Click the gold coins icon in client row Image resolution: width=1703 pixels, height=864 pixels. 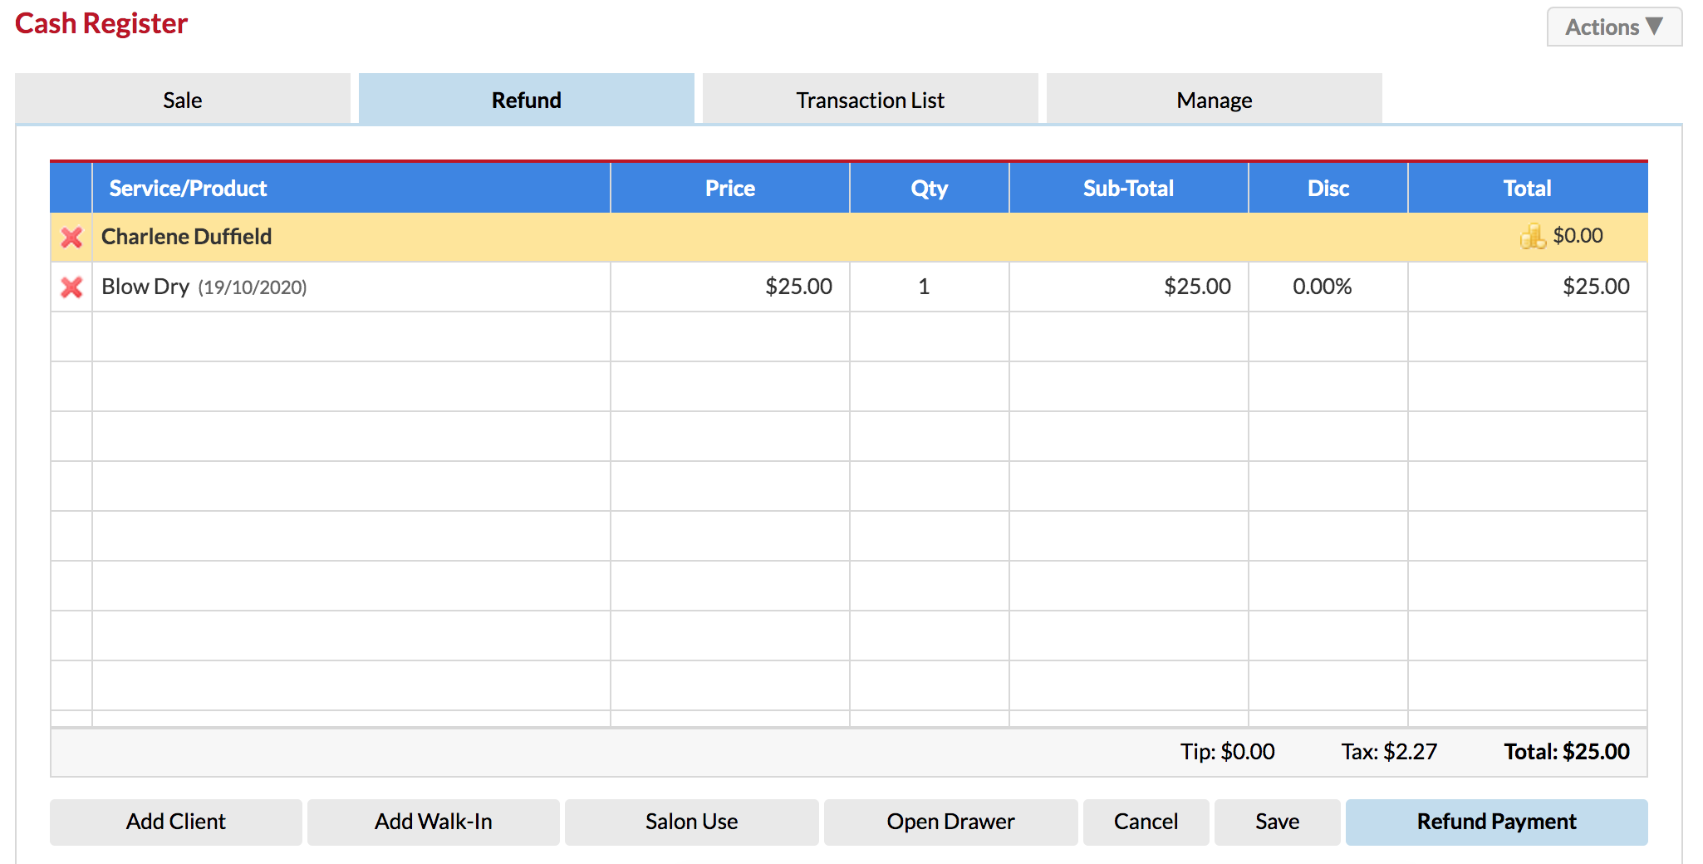(x=1533, y=236)
